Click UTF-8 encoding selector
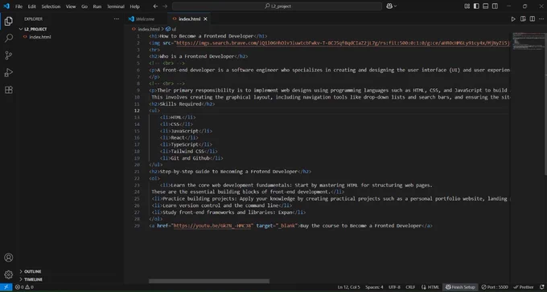This screenshot has width=547, height=292. click(394, 287)
